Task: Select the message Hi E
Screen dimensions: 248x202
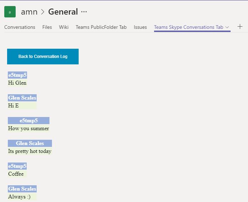Action: [x=14, y=105]
